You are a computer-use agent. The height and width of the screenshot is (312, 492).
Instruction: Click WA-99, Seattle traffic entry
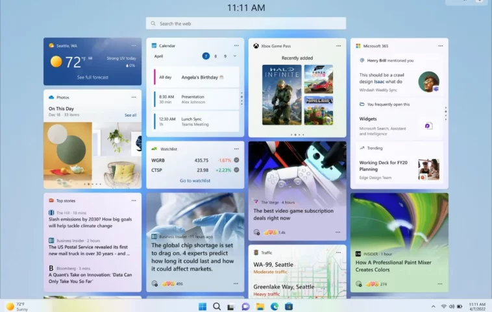point(273,267)
